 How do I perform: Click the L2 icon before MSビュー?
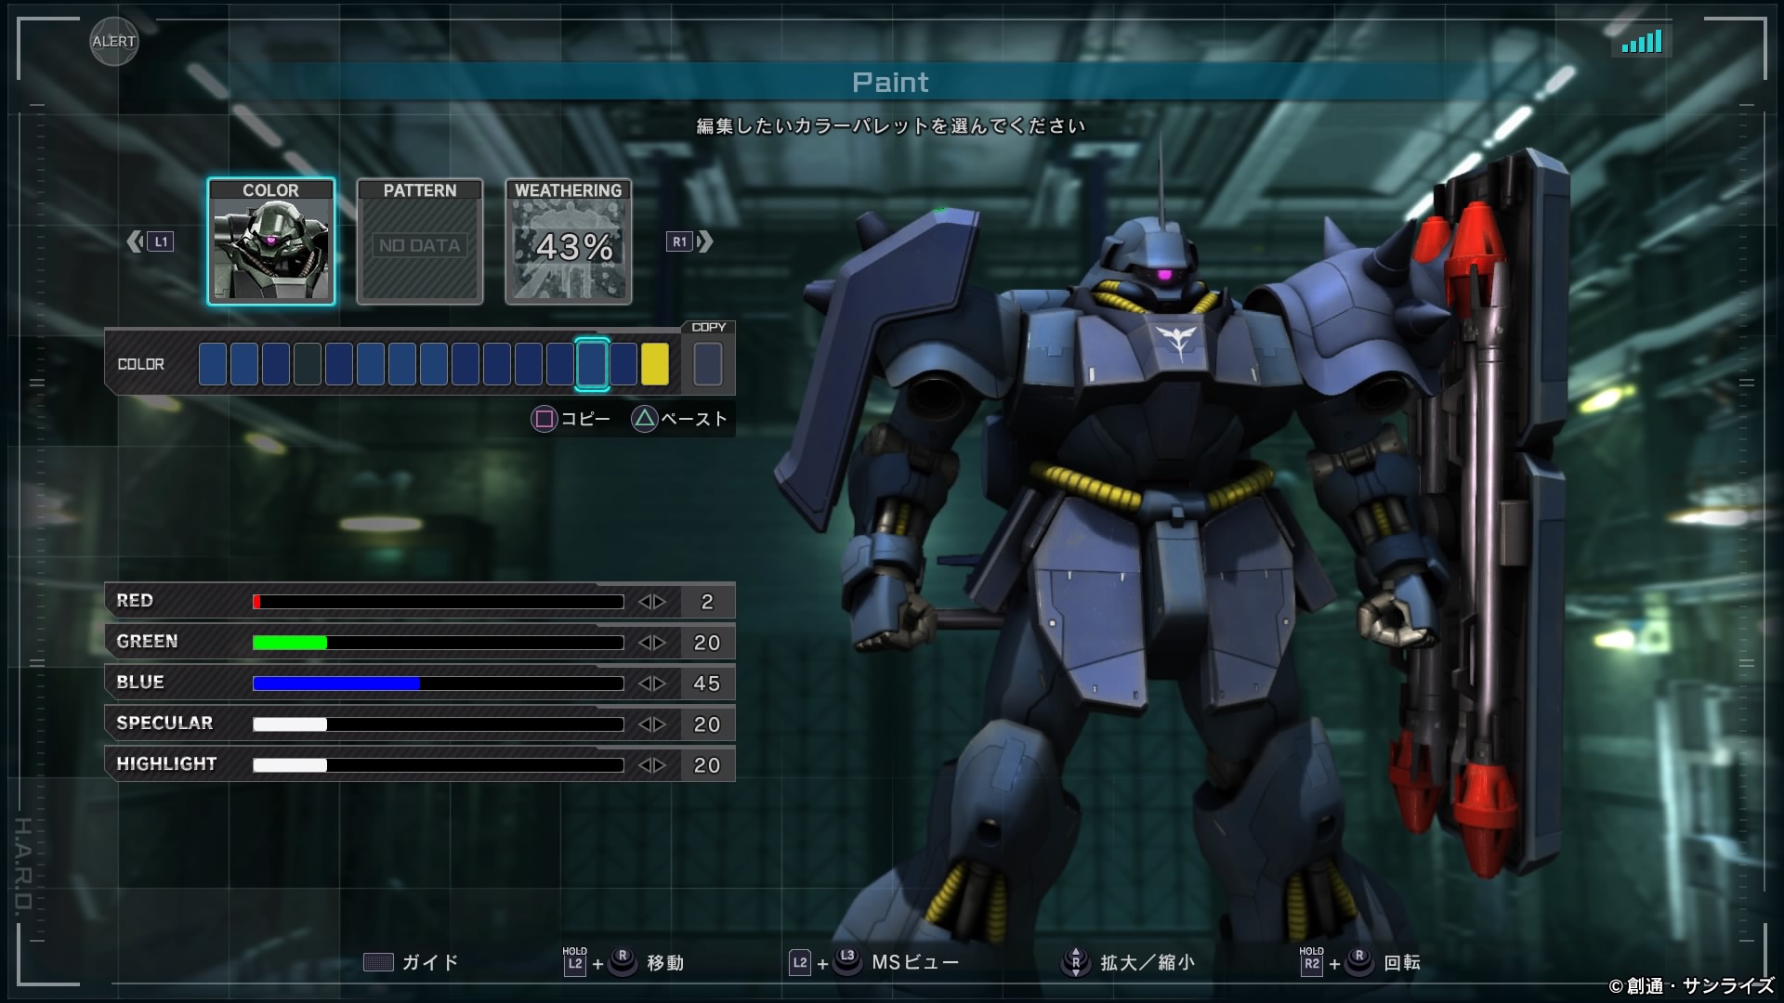(x=800, y=963)
